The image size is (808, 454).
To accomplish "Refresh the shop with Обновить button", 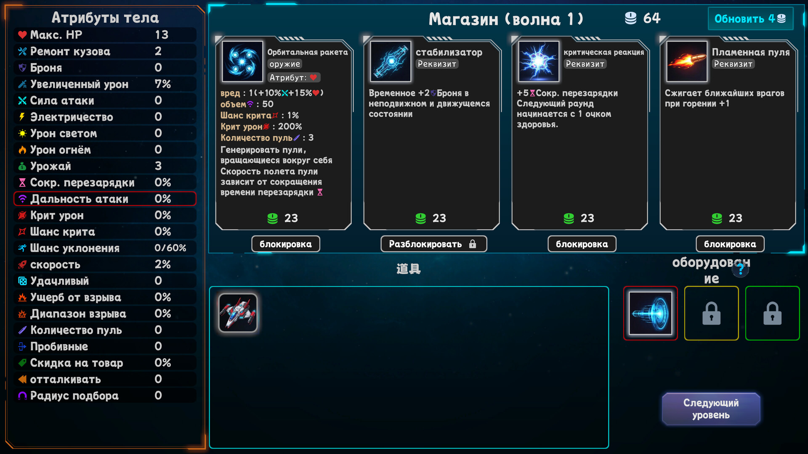I will (x=750, y=18).
